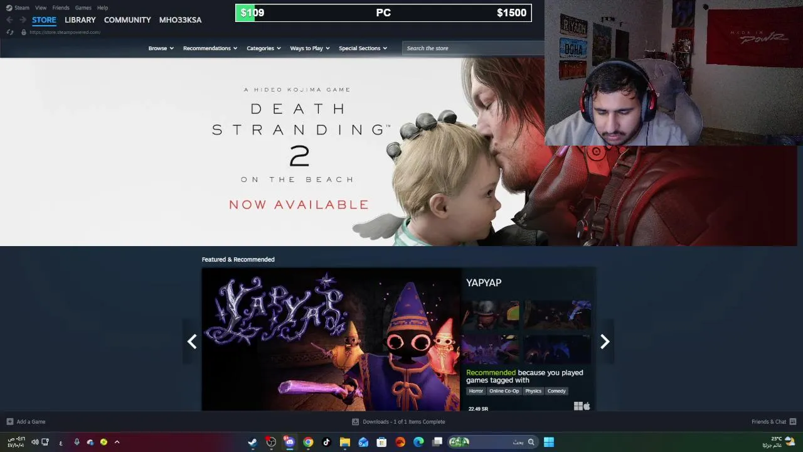The width and height of the screenshot is (803, 452).
Task: Expand the Special Sections dropdown
Action: [x=363, y=48]
